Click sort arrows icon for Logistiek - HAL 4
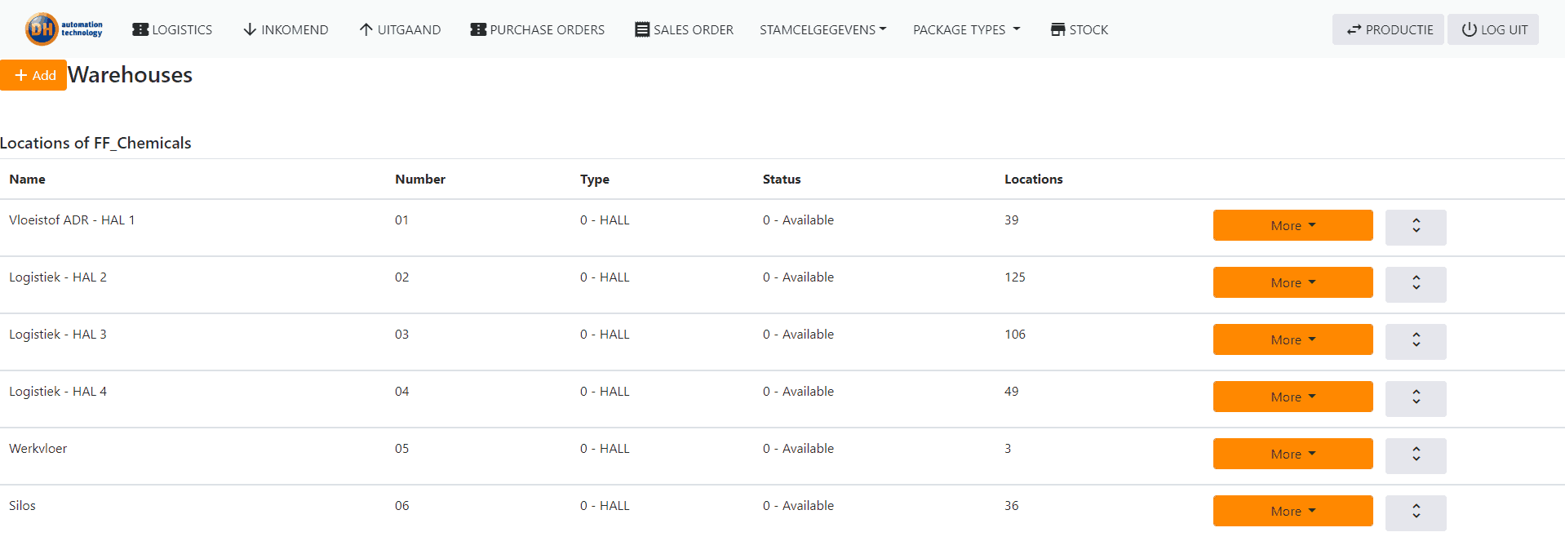 point(1416,397)
